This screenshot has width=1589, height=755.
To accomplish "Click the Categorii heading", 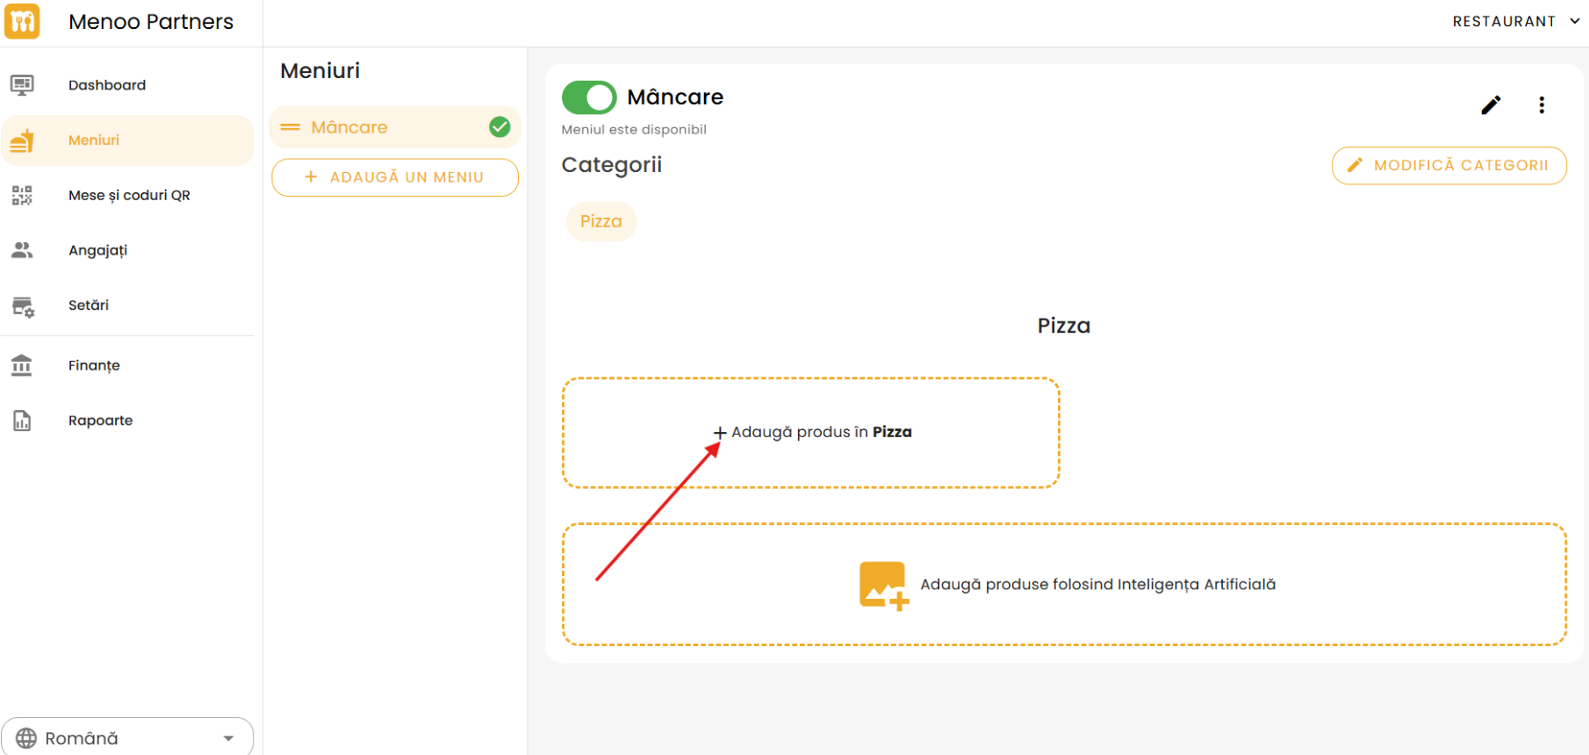I will [x=612, y=165].
